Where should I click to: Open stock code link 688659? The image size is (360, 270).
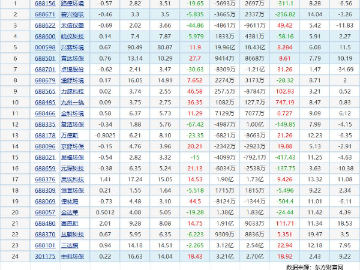[x=45, y=169]
